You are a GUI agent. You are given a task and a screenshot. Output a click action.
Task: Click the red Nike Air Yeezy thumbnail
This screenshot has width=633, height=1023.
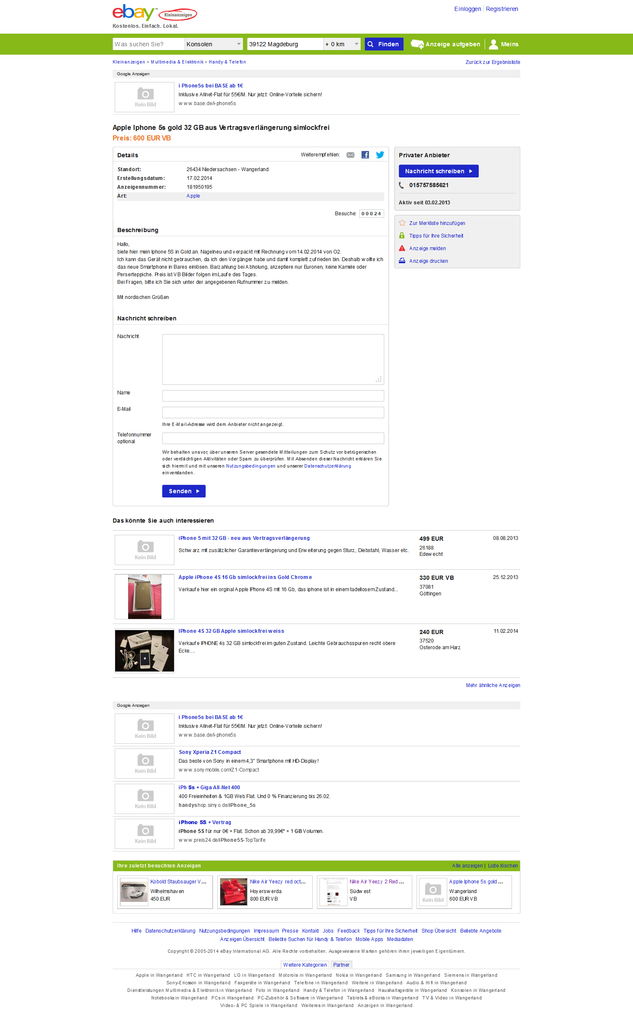pyautogui.click(x=234, y=892)
